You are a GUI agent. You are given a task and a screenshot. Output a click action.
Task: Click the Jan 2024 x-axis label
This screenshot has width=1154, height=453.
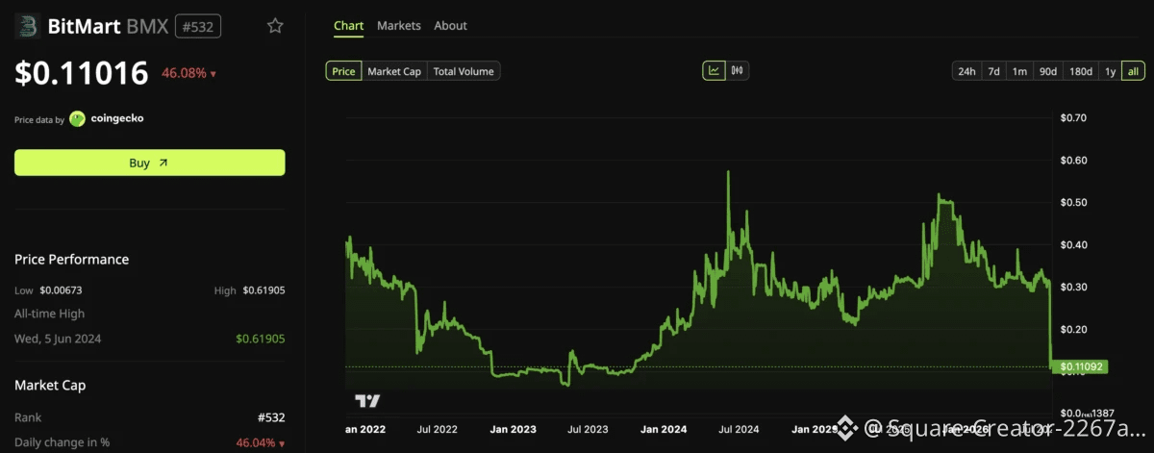[x=664, y=429]
